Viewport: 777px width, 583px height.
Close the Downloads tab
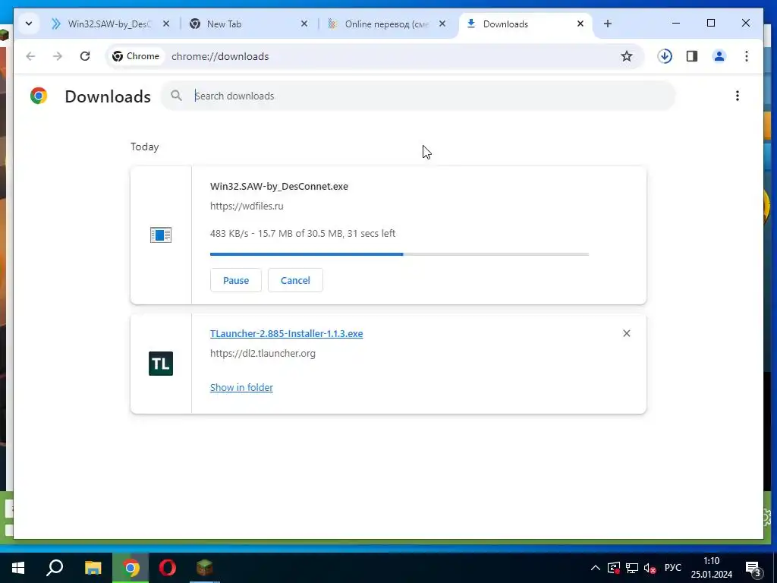pyautogui.click(x=580, y=24)
